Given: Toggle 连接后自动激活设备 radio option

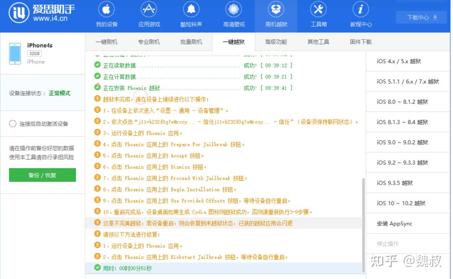Looking at the screenshot, I should pos(13,124).
